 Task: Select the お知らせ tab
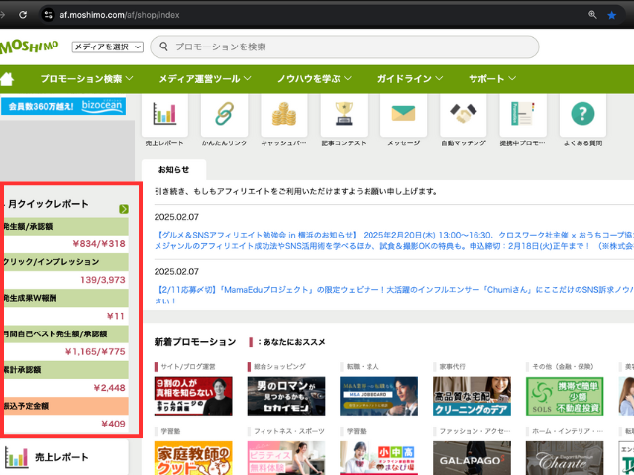coord(172,169)
